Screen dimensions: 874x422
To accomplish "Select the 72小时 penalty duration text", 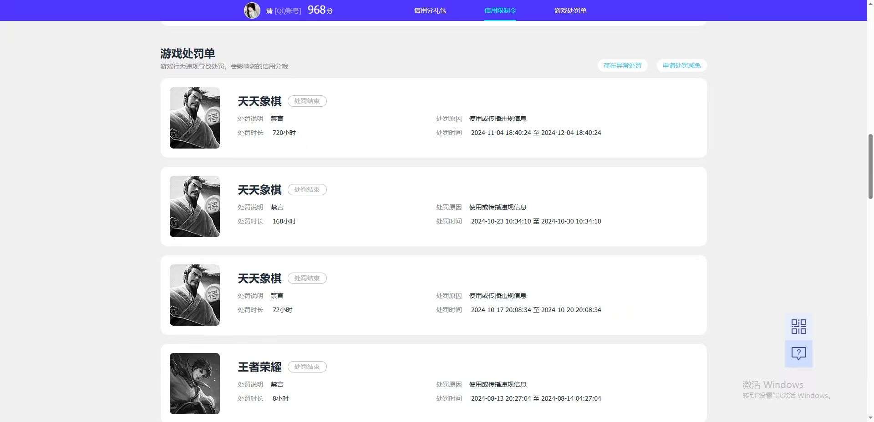I will [282, 310].
